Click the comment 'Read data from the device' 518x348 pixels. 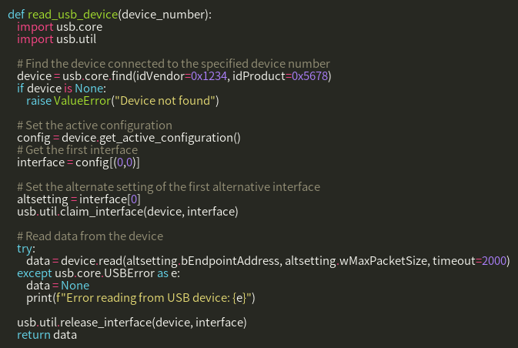[90, 236]
